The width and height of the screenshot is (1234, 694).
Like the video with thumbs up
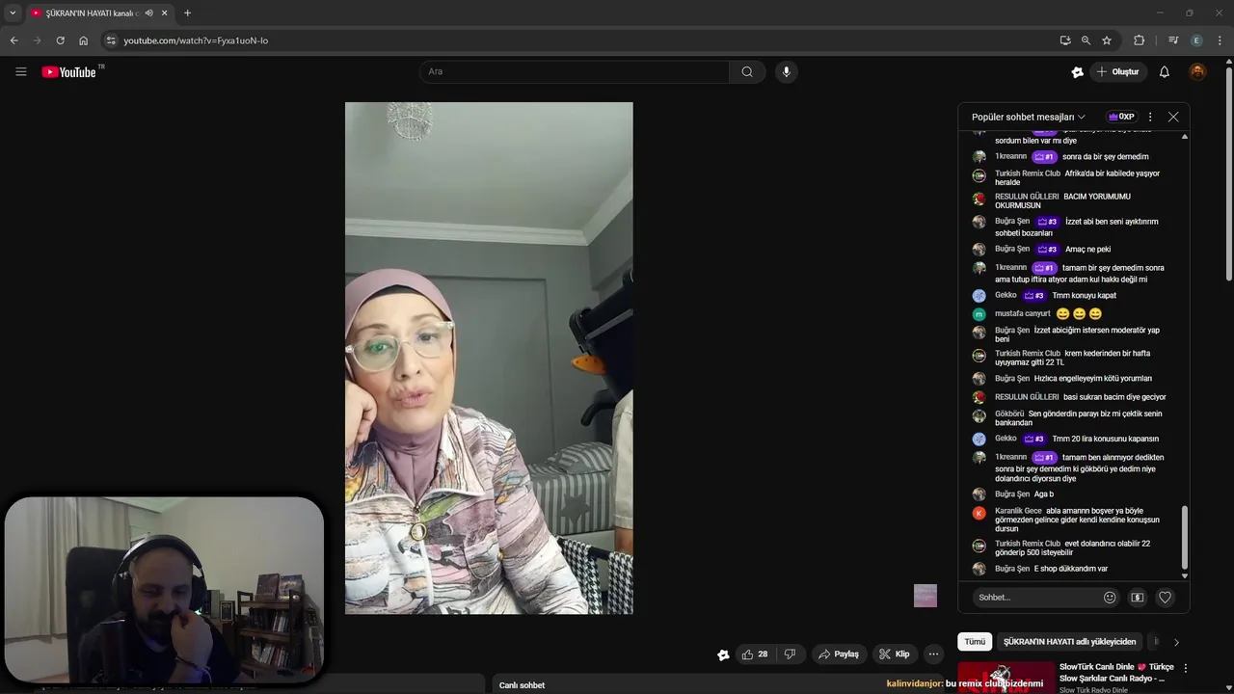pyautogui.click(x=755, y=654)
